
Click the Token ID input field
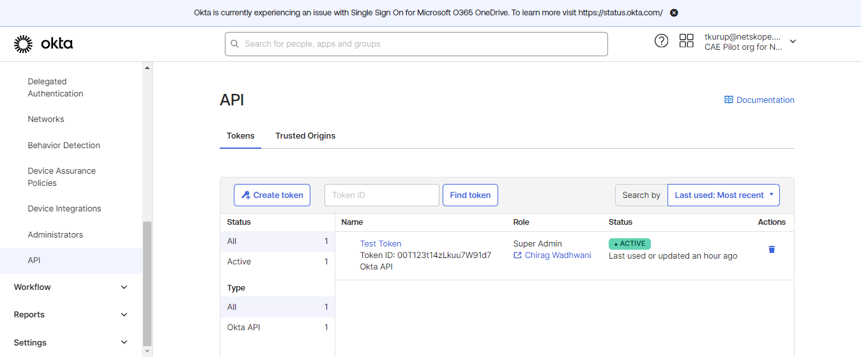click(382, 195)
